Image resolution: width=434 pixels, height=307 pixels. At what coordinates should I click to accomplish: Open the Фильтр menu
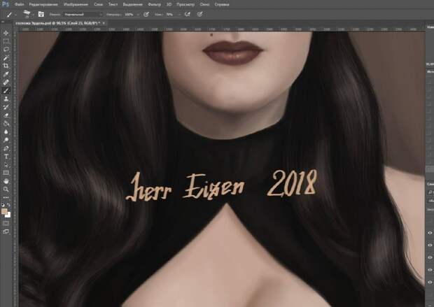pos(154,4)
